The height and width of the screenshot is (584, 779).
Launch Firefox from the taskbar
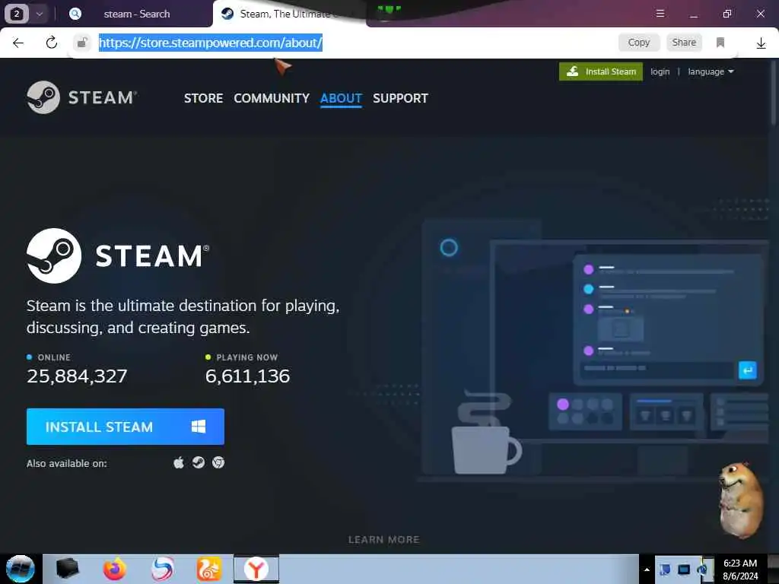115,569
